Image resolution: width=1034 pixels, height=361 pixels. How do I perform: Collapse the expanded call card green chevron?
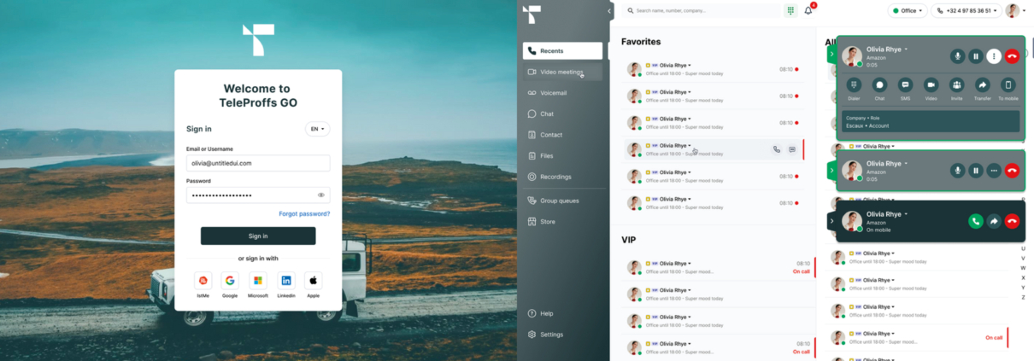click(831, 55)
